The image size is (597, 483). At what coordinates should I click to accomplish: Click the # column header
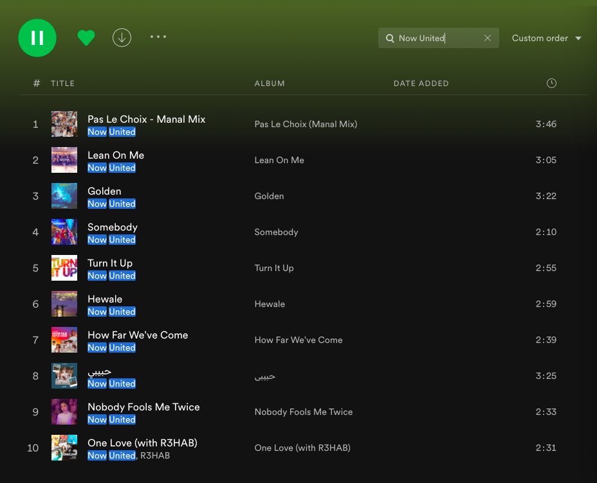[x=37, y=83]
